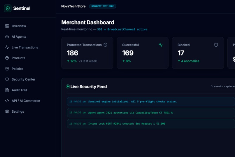Click the green live indicator beside Live Security Feed
Screen dimensions: 235x157
68,86
